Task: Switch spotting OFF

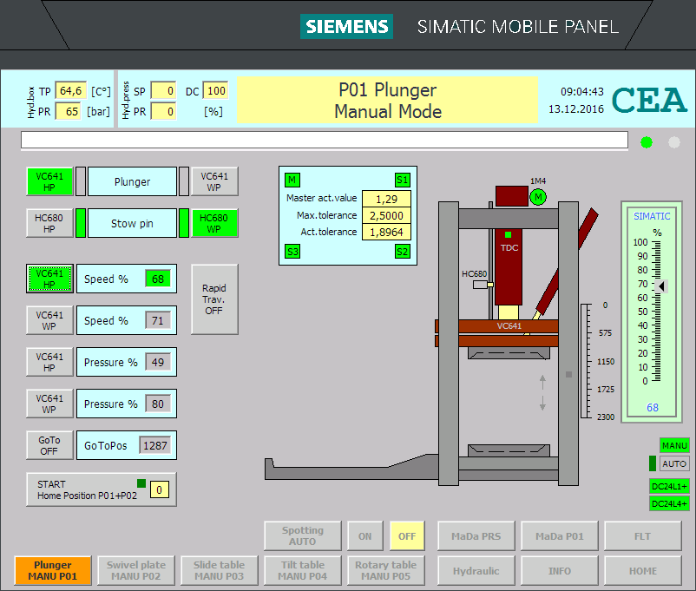Action: (407, 536)
